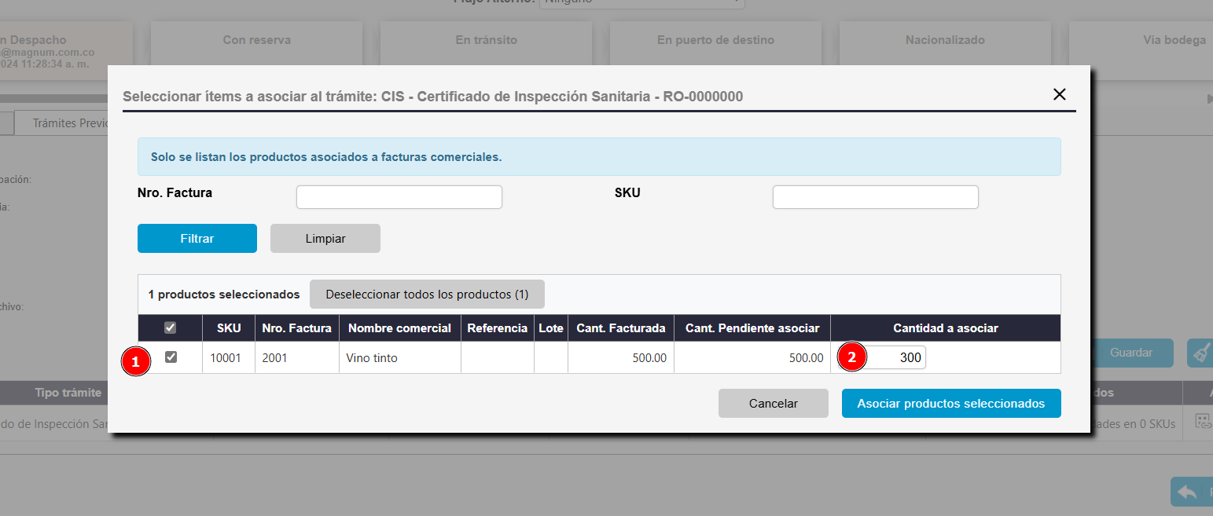Click the associate items icon in row
Viewport: 1213px width, 516px height.
1203,422
